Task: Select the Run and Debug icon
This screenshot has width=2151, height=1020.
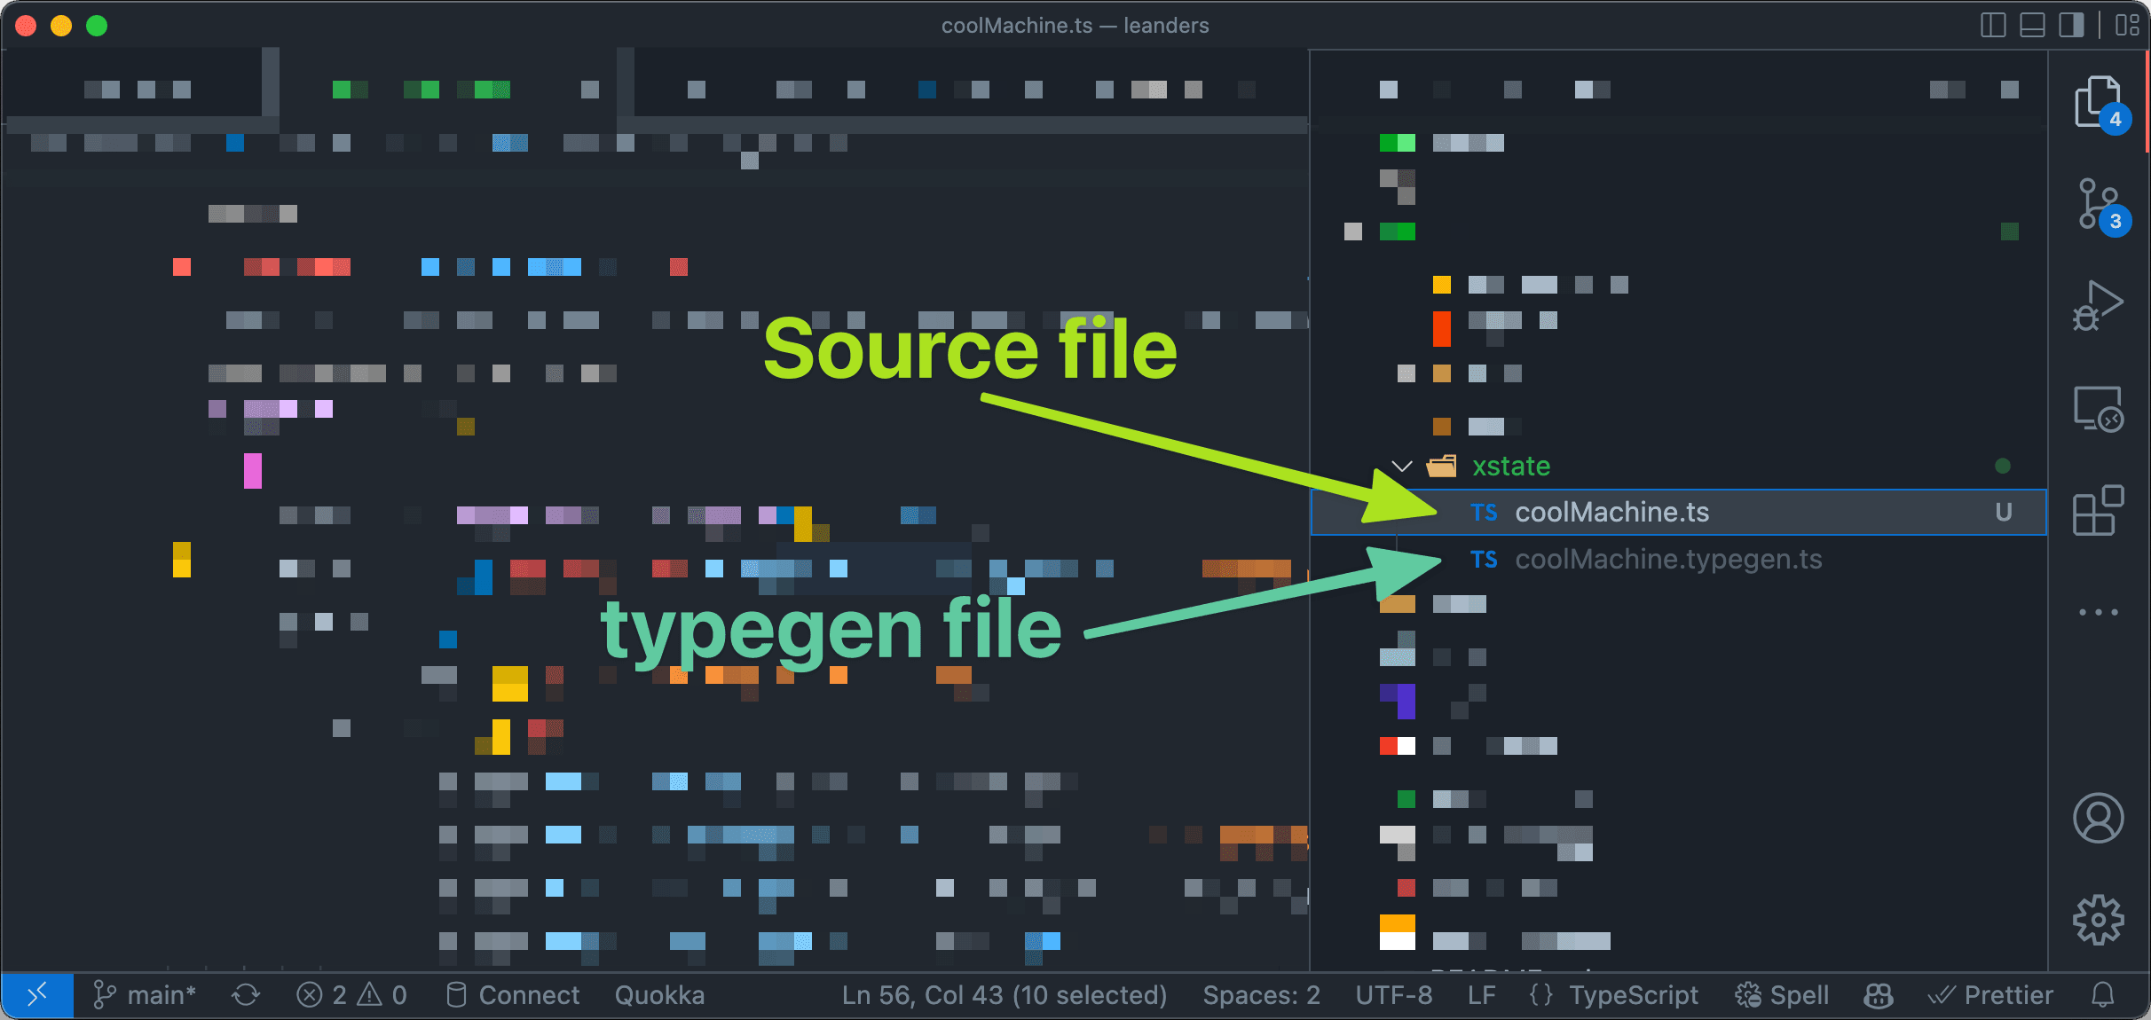Action: pos(2100,306)
